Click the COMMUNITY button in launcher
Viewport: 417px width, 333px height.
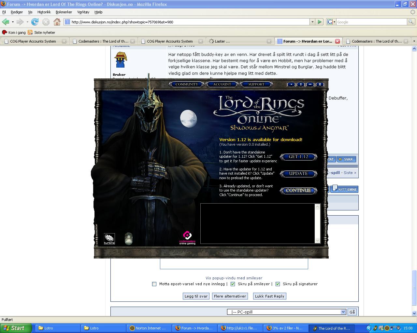[187, 84]
